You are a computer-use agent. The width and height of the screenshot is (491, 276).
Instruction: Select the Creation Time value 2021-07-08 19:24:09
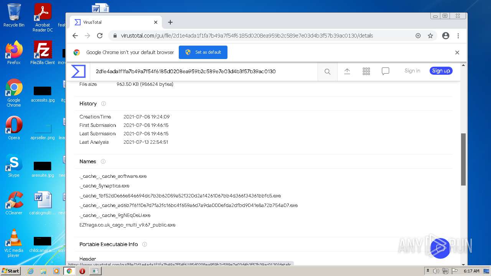(x=147, y=117)
